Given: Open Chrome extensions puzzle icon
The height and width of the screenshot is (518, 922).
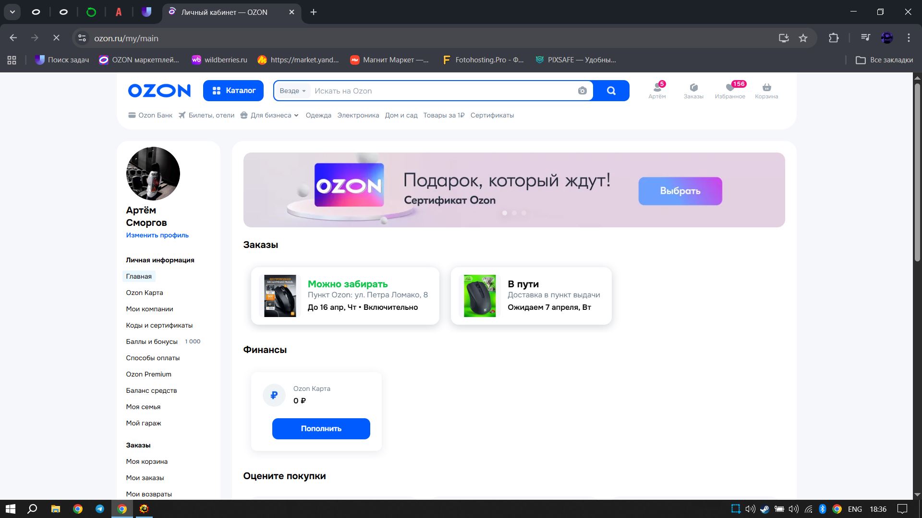Looking at the screenshot, I should tap(834, 38).
